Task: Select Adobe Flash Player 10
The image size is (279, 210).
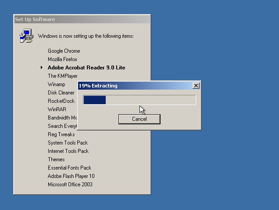Action: [x=71, y=176]
